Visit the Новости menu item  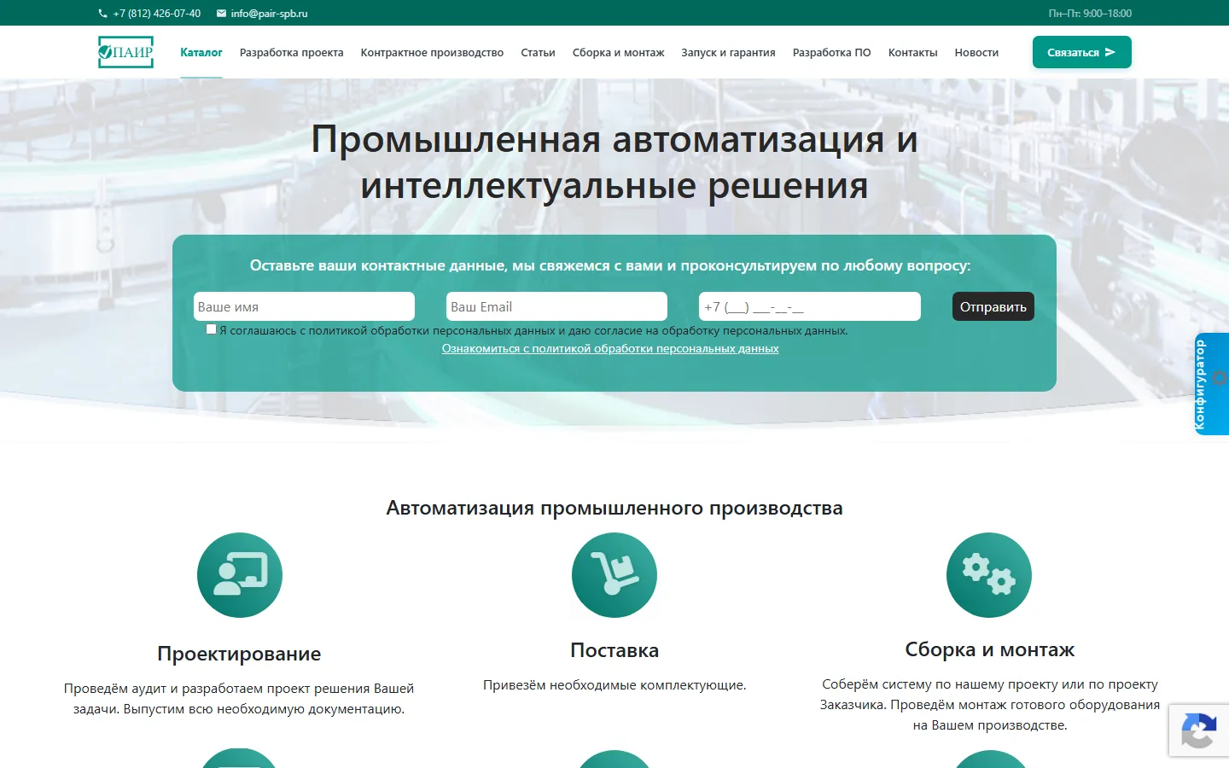point(976,52)
